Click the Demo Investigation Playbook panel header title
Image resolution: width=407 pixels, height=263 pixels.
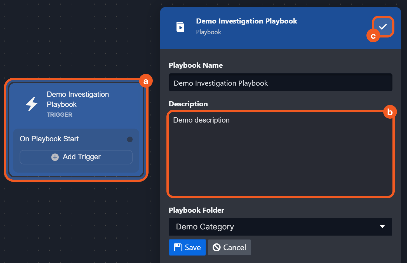pos(246,21)
